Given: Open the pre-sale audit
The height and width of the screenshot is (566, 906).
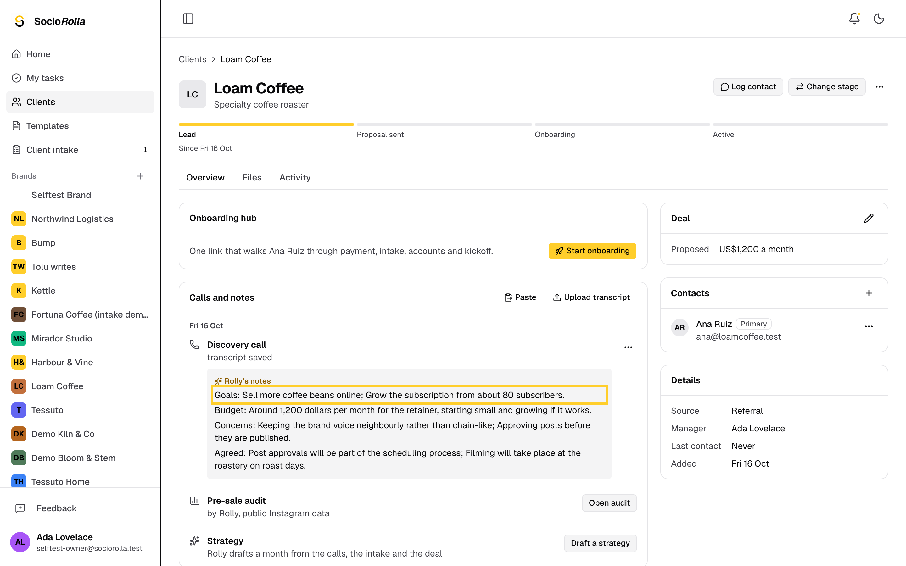Looking at the screenshot, I should [x=609, y=503].
